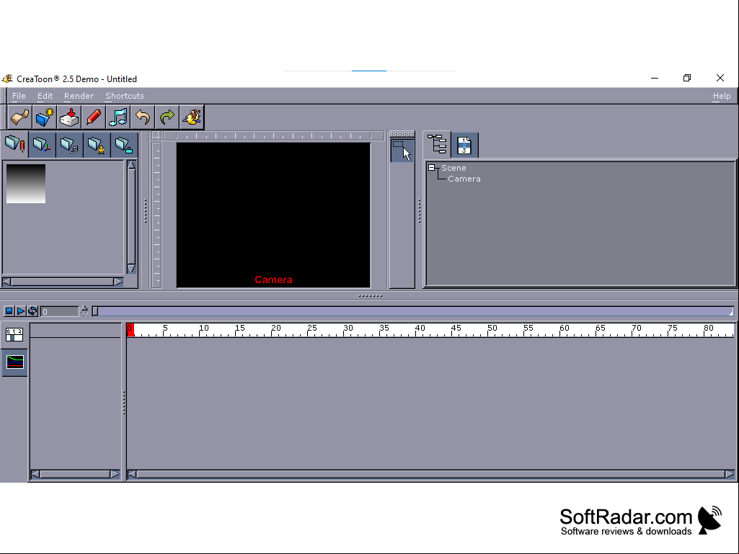Screen dimensions: 739x554
Task: Switch to the folder with axes library tab
Action: (42, 145)
